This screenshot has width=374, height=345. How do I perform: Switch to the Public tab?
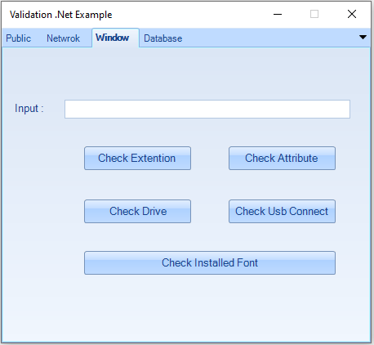coord(19,38)
